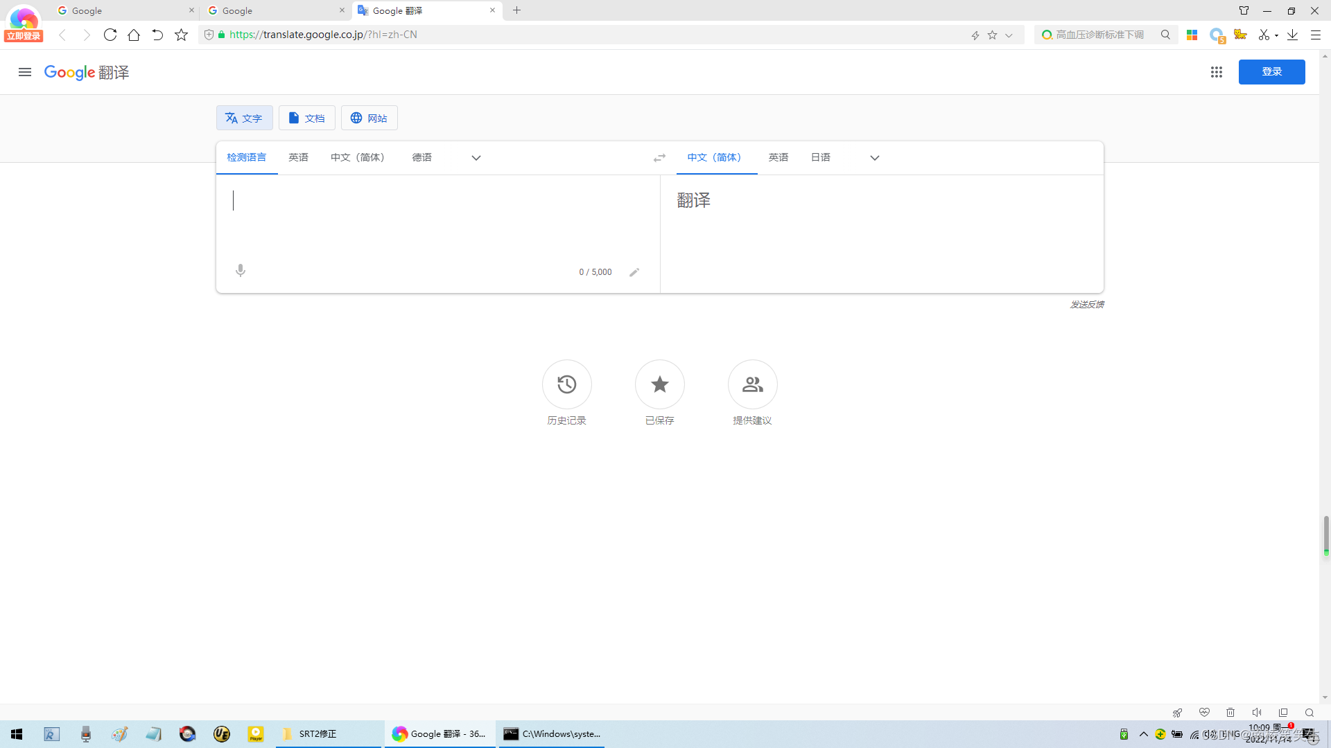Image resolution: width=1331 pixels, height=748 pixels.
Task: Open the Contribute (提供建议) people icon
Action: pos(752,384)
